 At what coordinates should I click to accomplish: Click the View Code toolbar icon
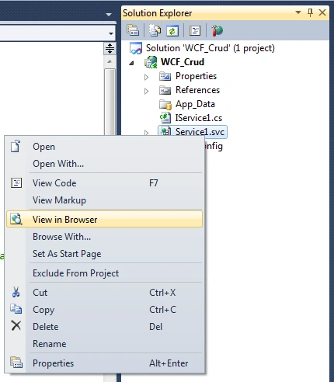tap(195, 30)
